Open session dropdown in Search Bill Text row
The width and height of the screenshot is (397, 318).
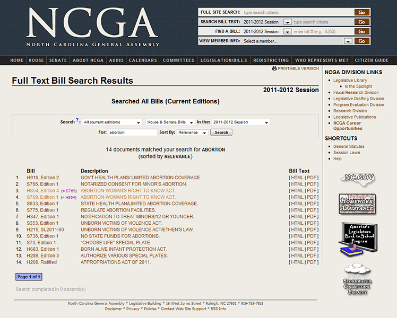287,22
